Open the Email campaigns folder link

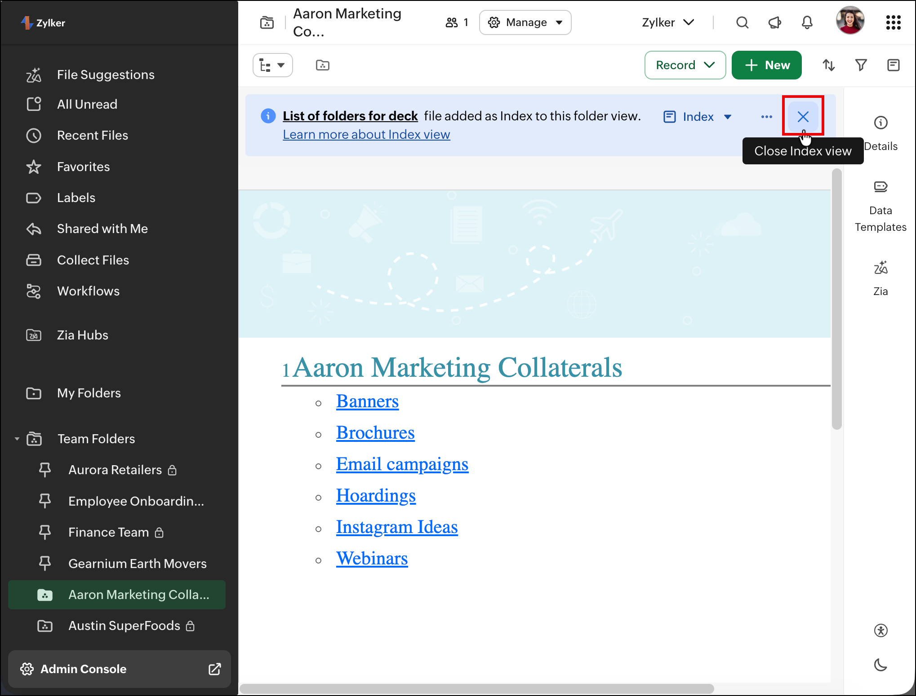click(x=402, y=464)
